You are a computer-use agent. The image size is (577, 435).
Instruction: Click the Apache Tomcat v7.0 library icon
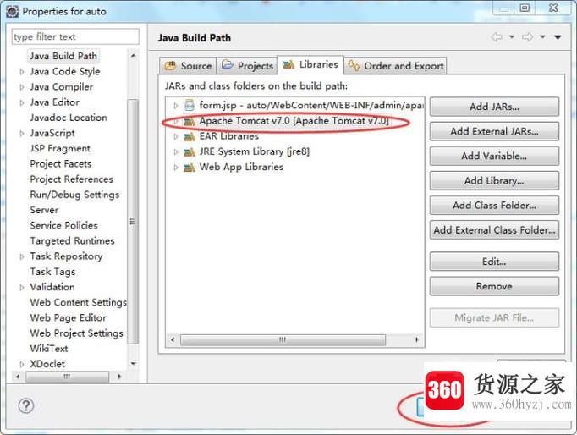tap(190, 121)
